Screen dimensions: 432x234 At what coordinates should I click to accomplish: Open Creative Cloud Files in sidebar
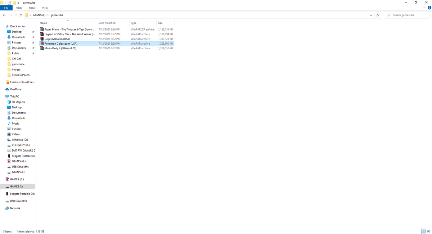(22, 82)
